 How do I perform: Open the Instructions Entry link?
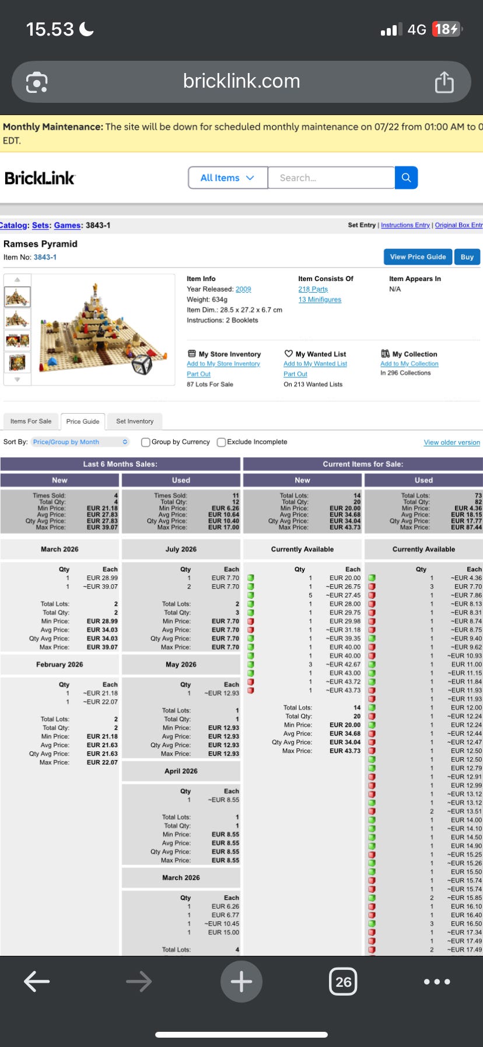(x=405, y=225)
